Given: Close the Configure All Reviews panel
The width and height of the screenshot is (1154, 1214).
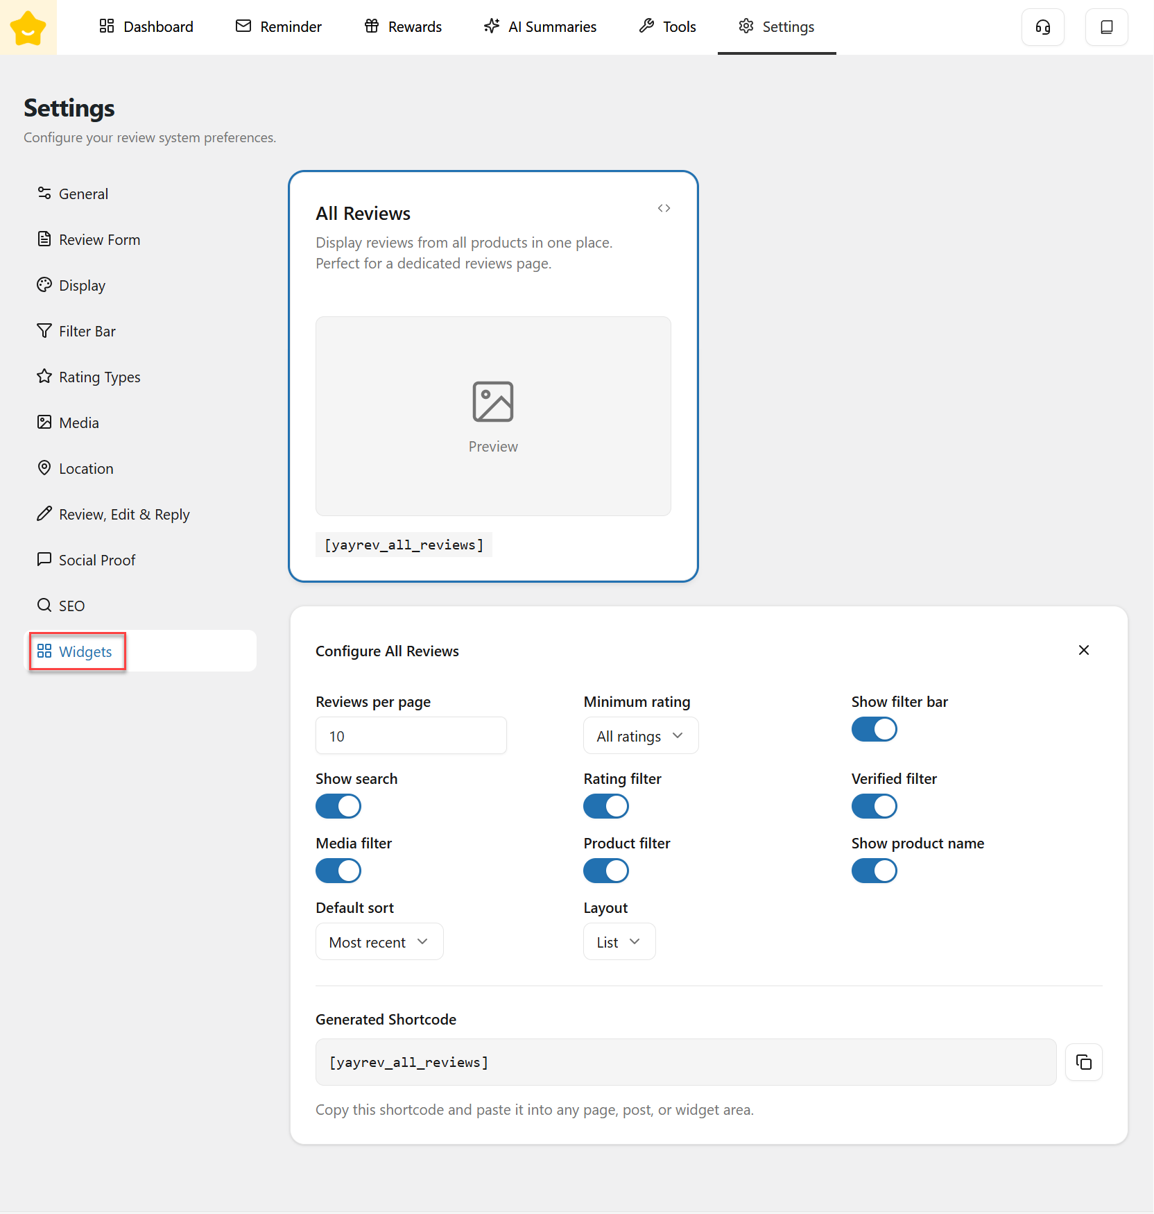Looking at the screenshot, I should (x=1083, y=650).
